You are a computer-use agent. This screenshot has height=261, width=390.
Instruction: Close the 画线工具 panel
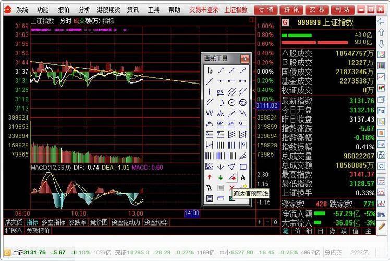(x=245, y=59)
